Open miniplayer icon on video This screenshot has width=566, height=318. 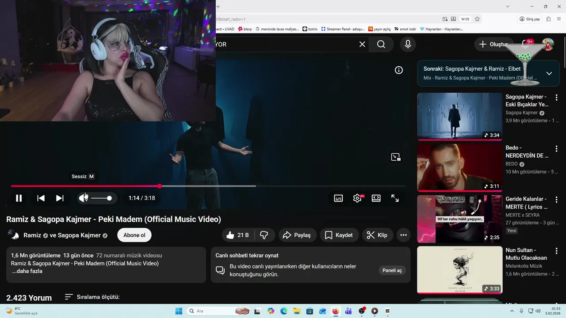(x=395, y=157)
